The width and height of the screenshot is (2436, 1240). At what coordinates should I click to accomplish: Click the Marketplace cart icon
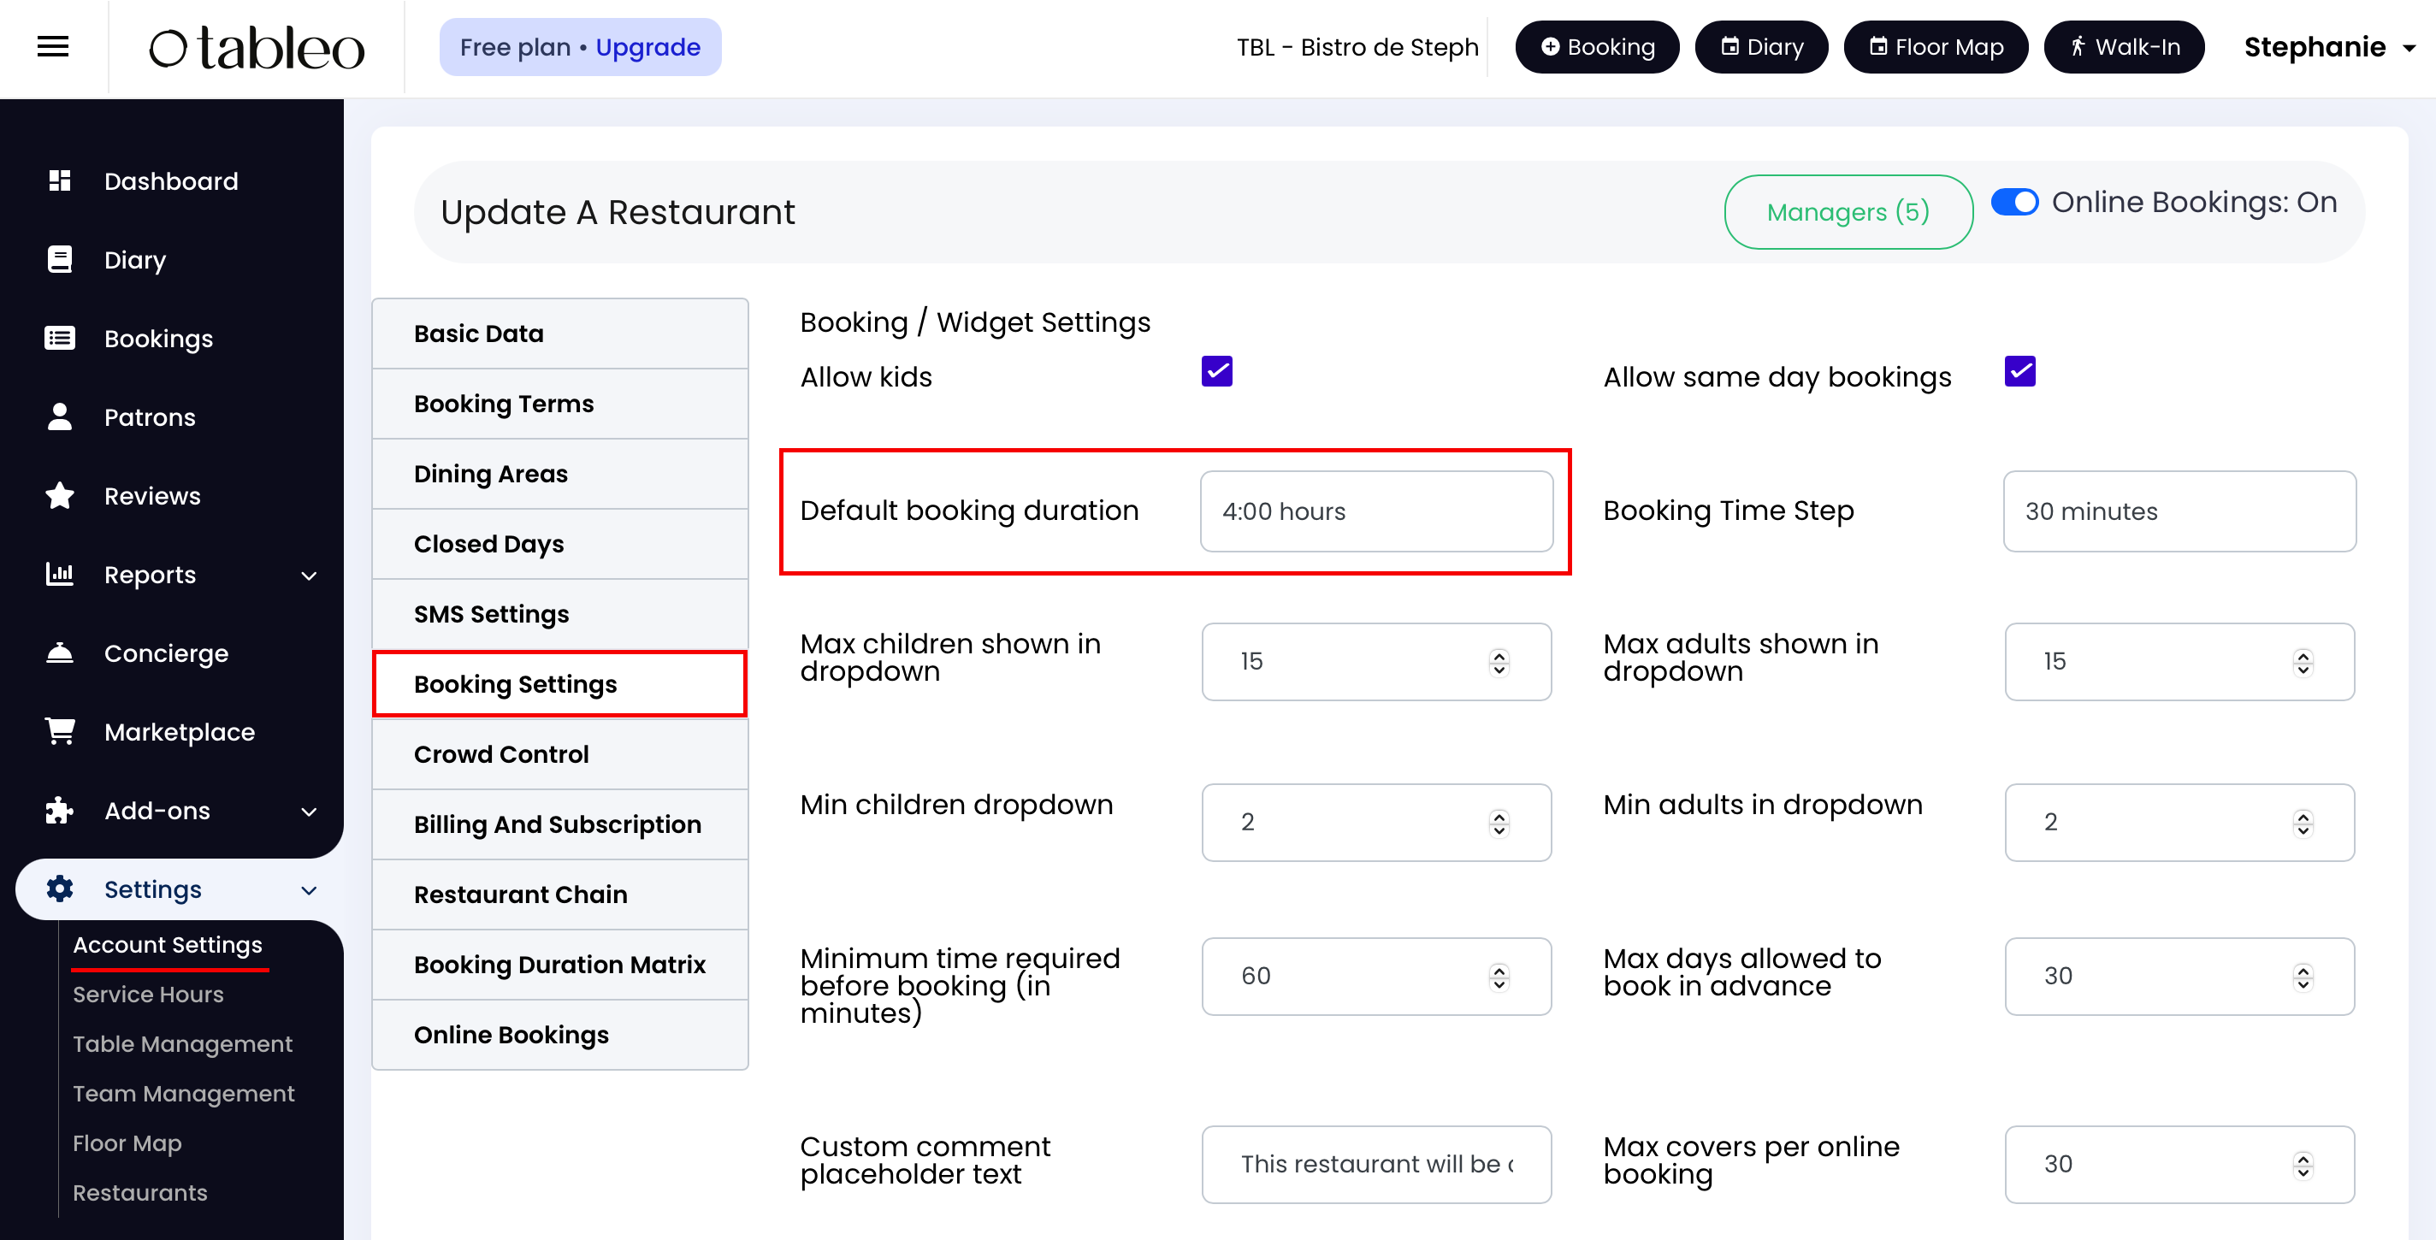click(60, 731)
